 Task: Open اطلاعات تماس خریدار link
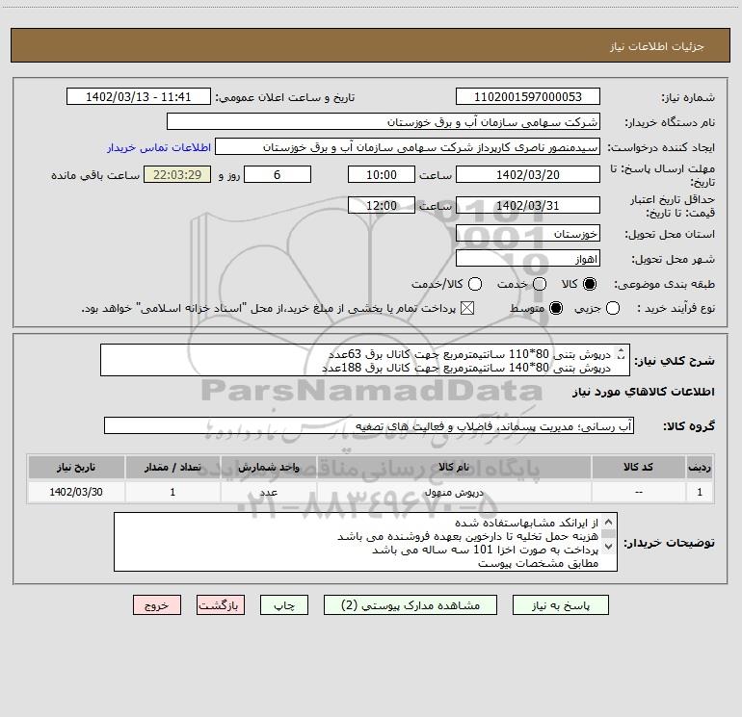click(159, 147)
